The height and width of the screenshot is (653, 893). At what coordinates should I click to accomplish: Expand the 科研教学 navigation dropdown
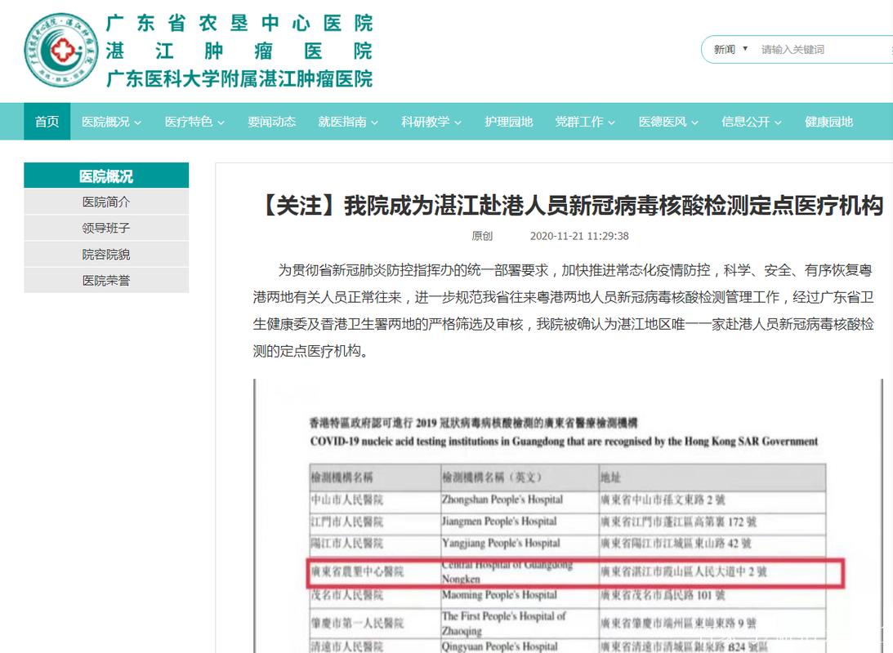tap(427, 121)
